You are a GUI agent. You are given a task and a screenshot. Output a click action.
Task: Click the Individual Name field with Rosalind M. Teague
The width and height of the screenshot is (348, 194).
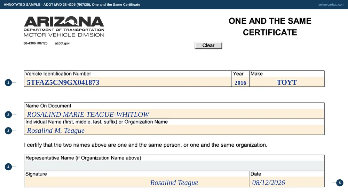(174, 130)
